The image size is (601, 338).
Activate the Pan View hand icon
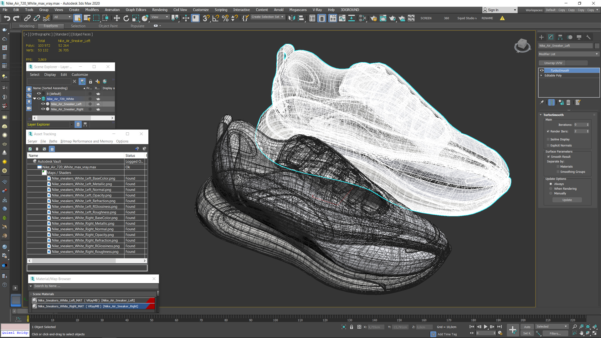[581, 333]
